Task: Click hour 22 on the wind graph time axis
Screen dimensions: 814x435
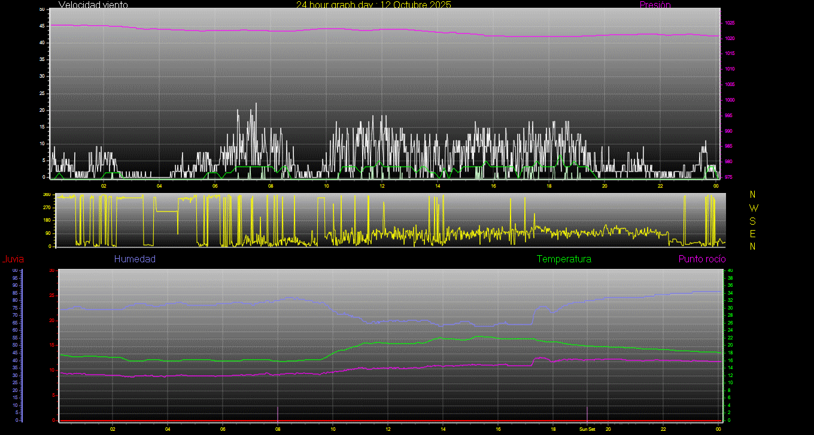Action: point(660,186)
